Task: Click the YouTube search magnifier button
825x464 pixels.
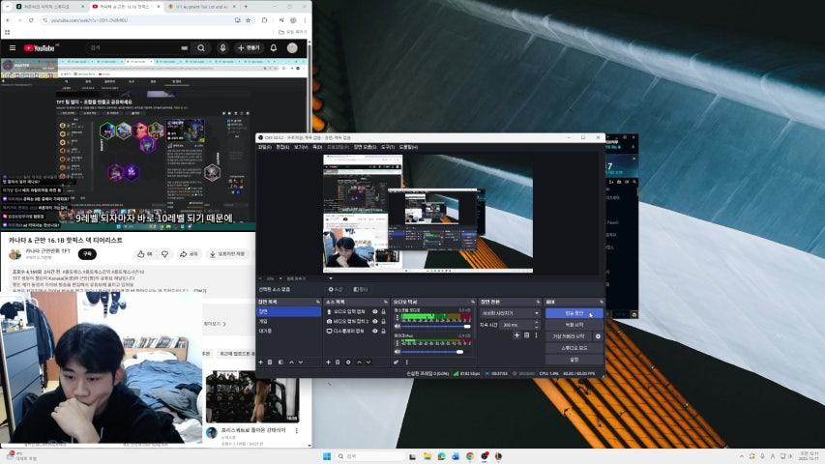Action: 201,47
